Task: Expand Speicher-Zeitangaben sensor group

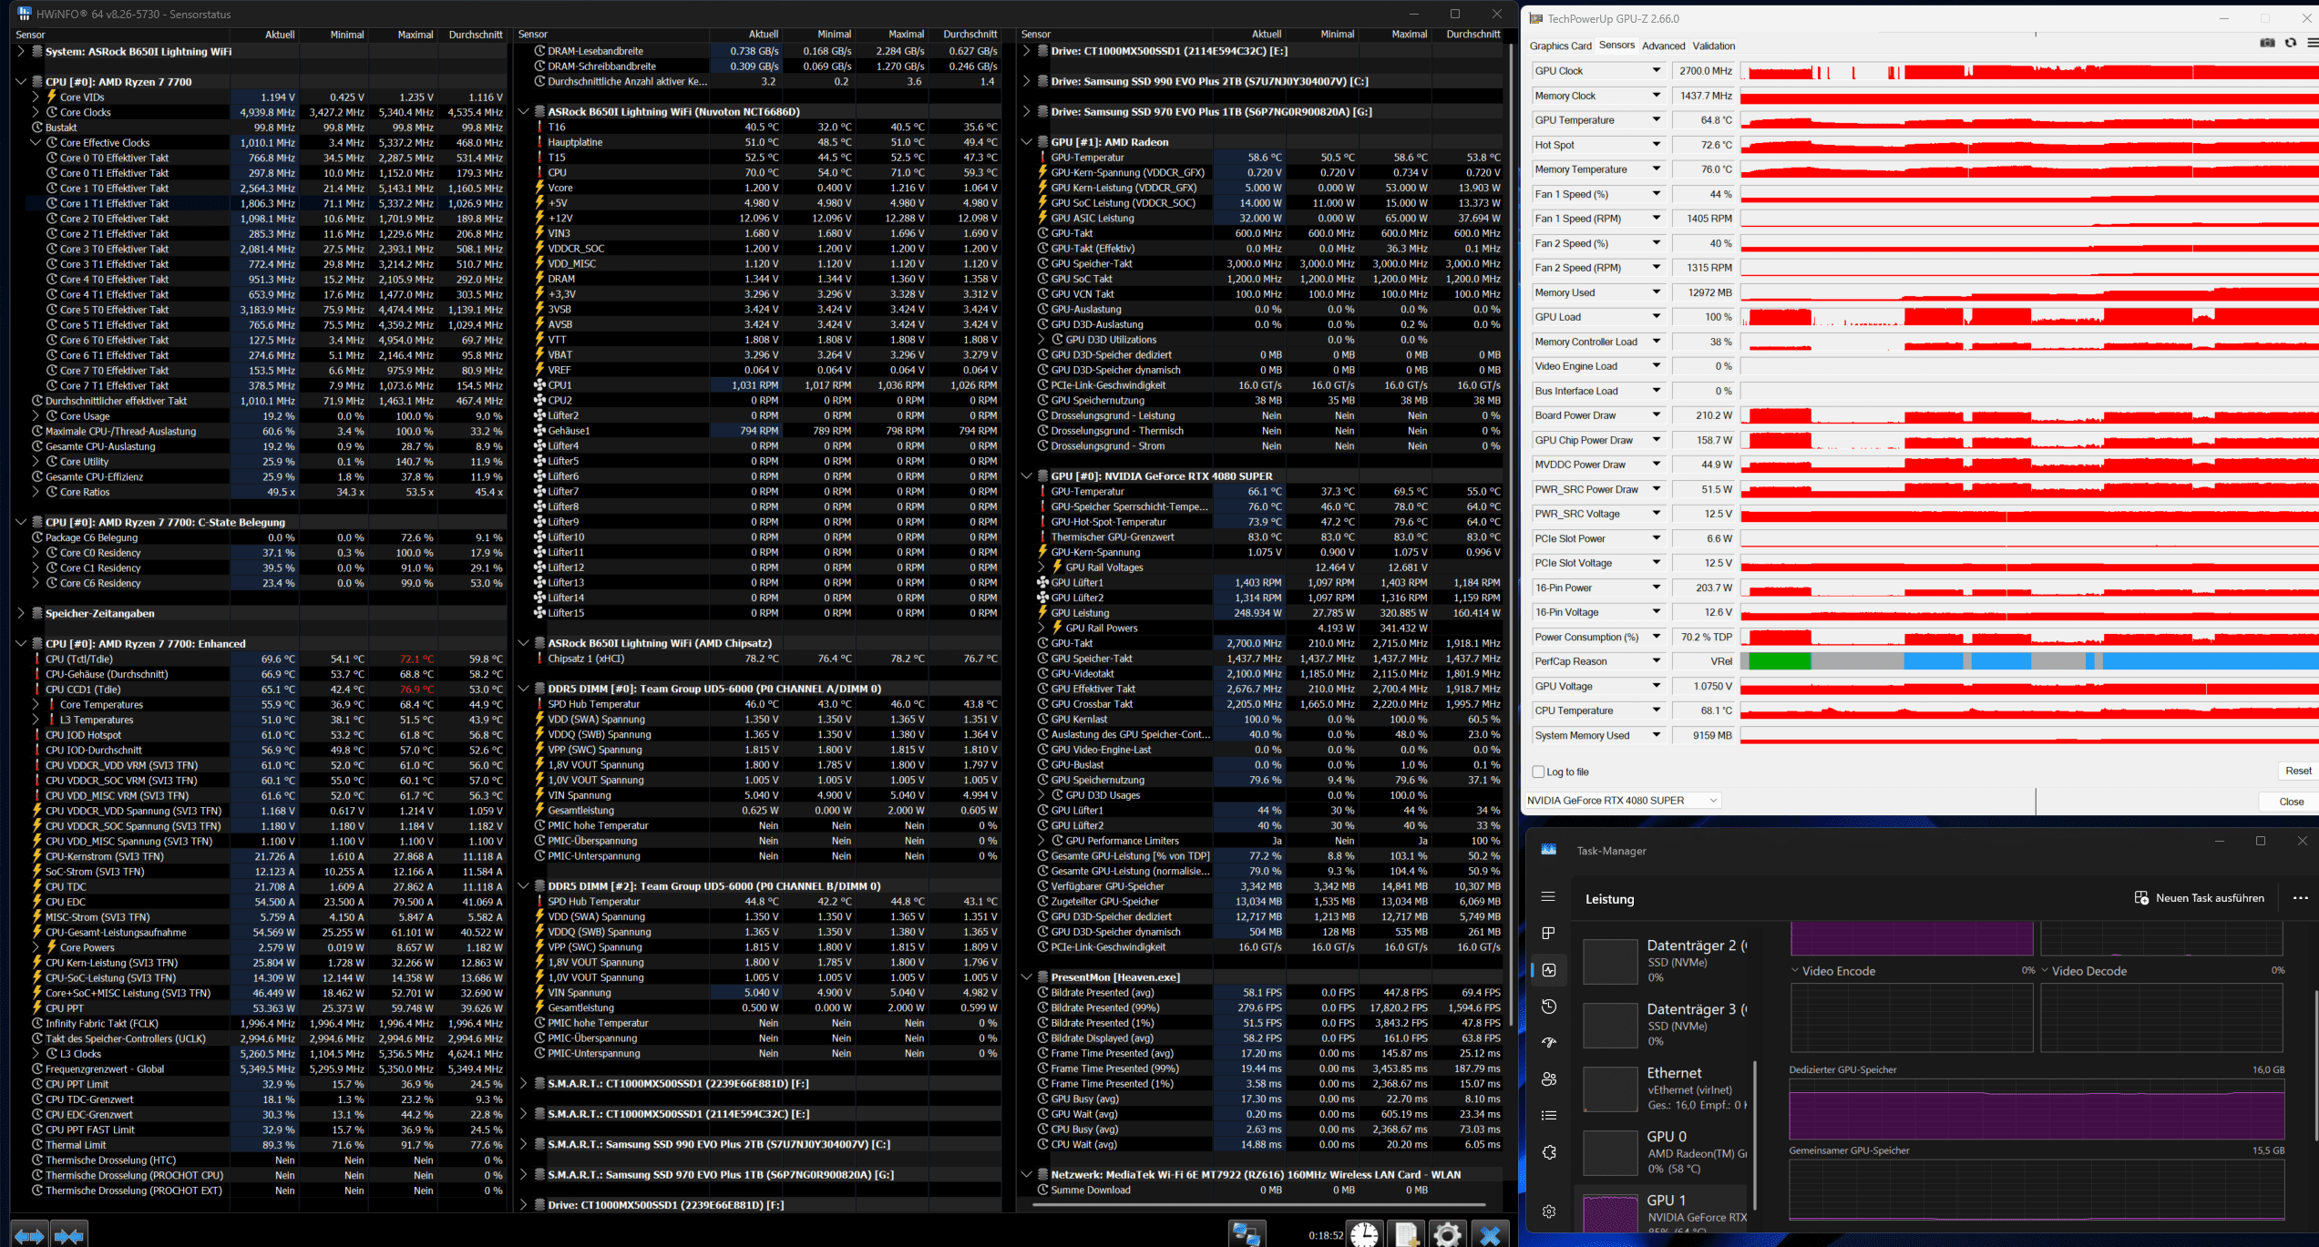Action: tap(21, 613)
